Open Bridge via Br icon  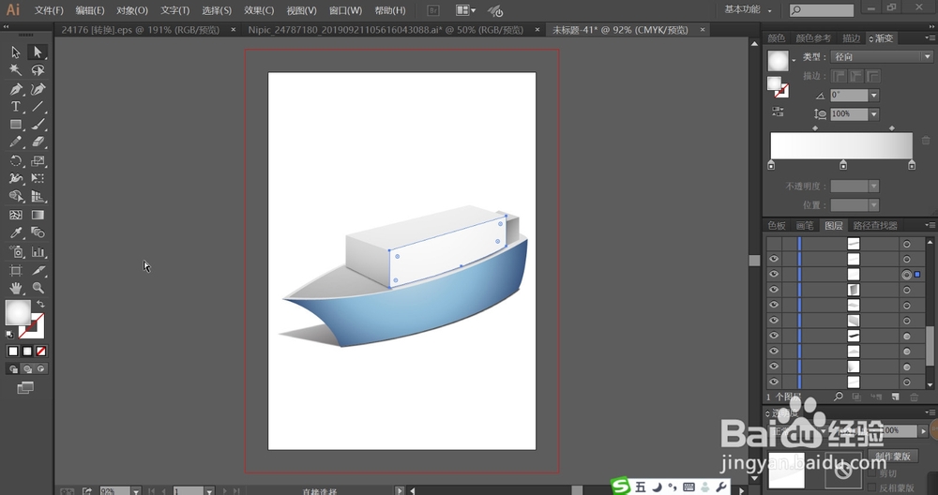pyautogui.click(x=433, y=10)
